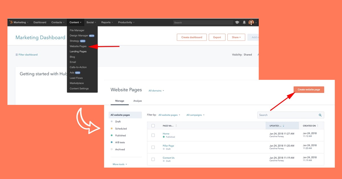Click the Filter dashboard sliders icon
The width and height of the screenshot is (342, 179).
(x=17, y=55)
